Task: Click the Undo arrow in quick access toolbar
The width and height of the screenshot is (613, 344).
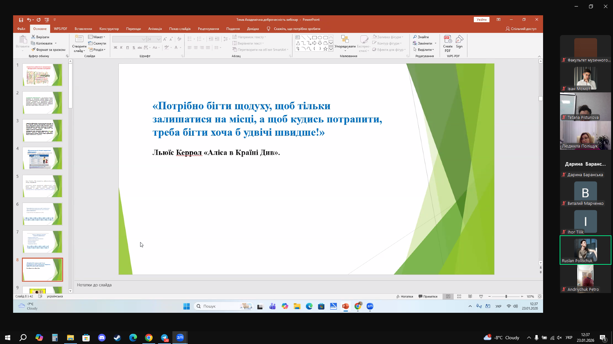Action: coord(29,20)
